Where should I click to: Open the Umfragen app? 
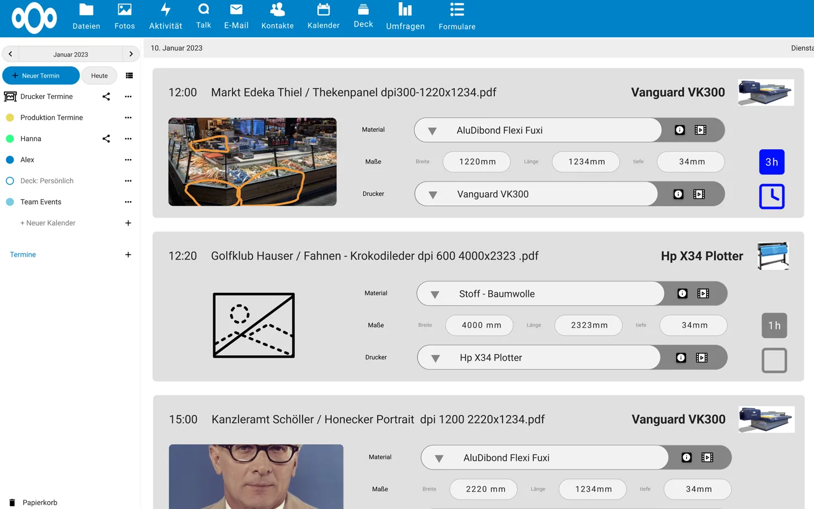[405, 17]
